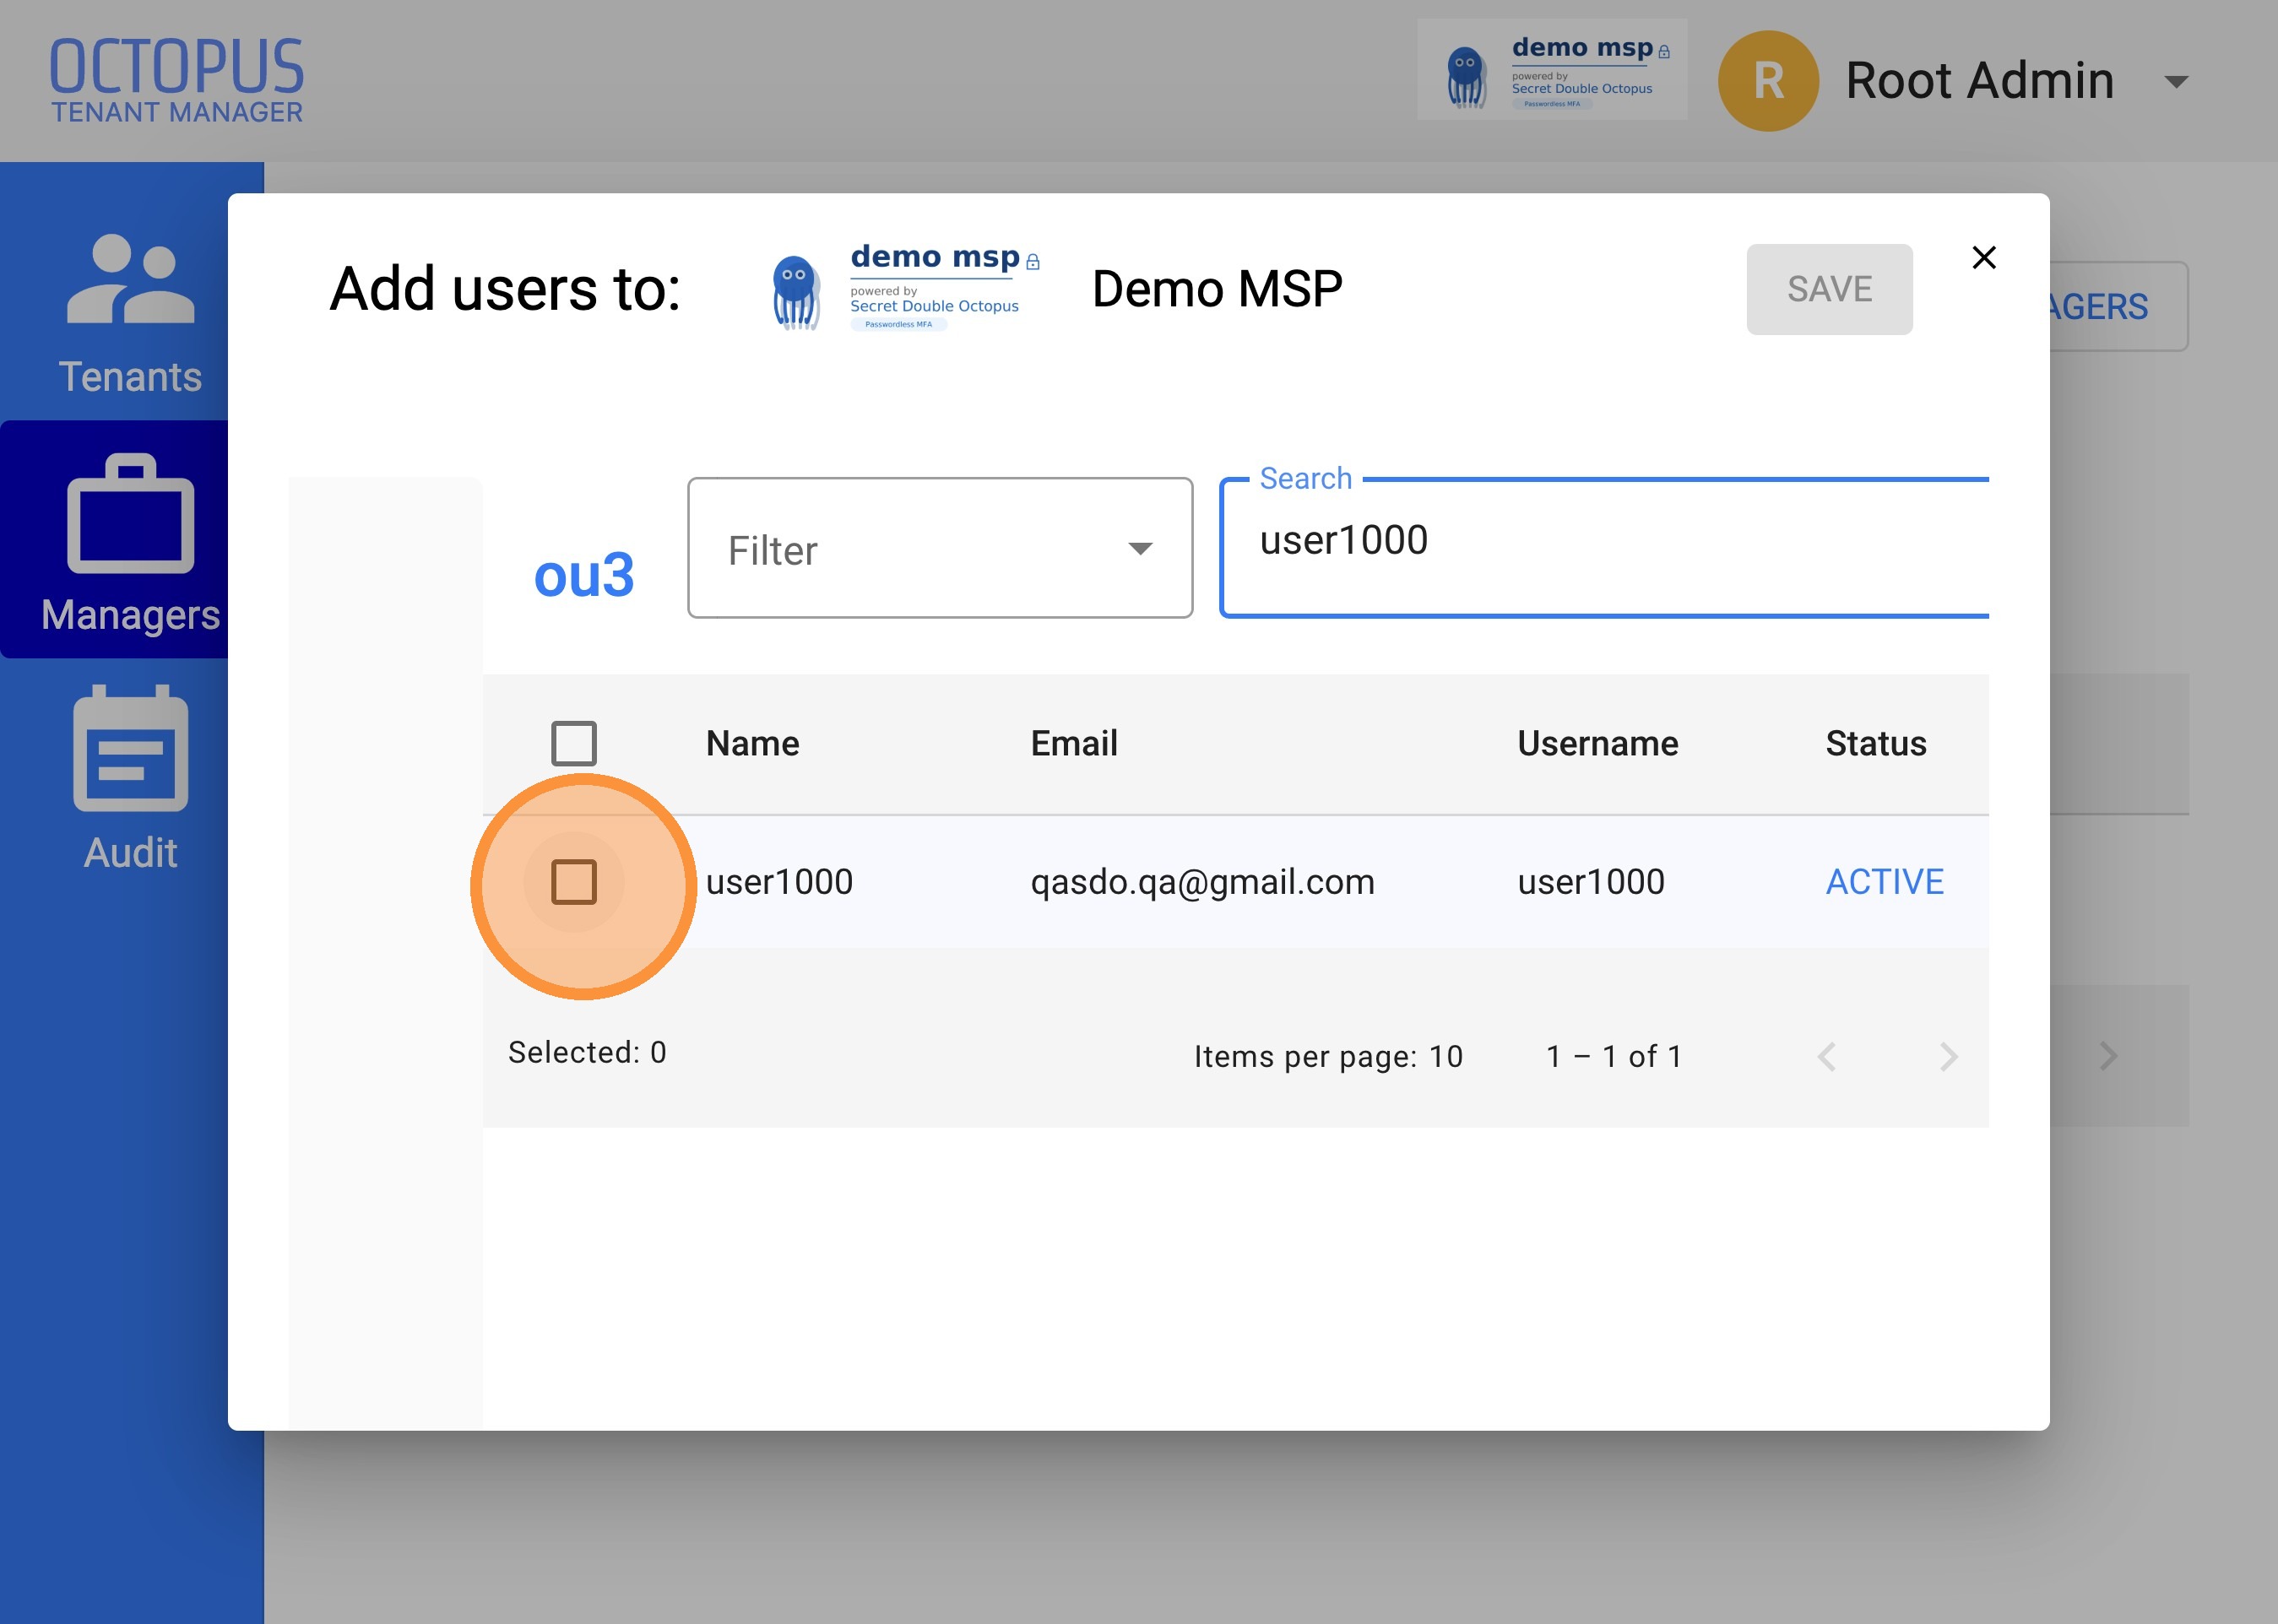
Task: Expand the Root Admin account menu
Action: tap(2177, 82)
